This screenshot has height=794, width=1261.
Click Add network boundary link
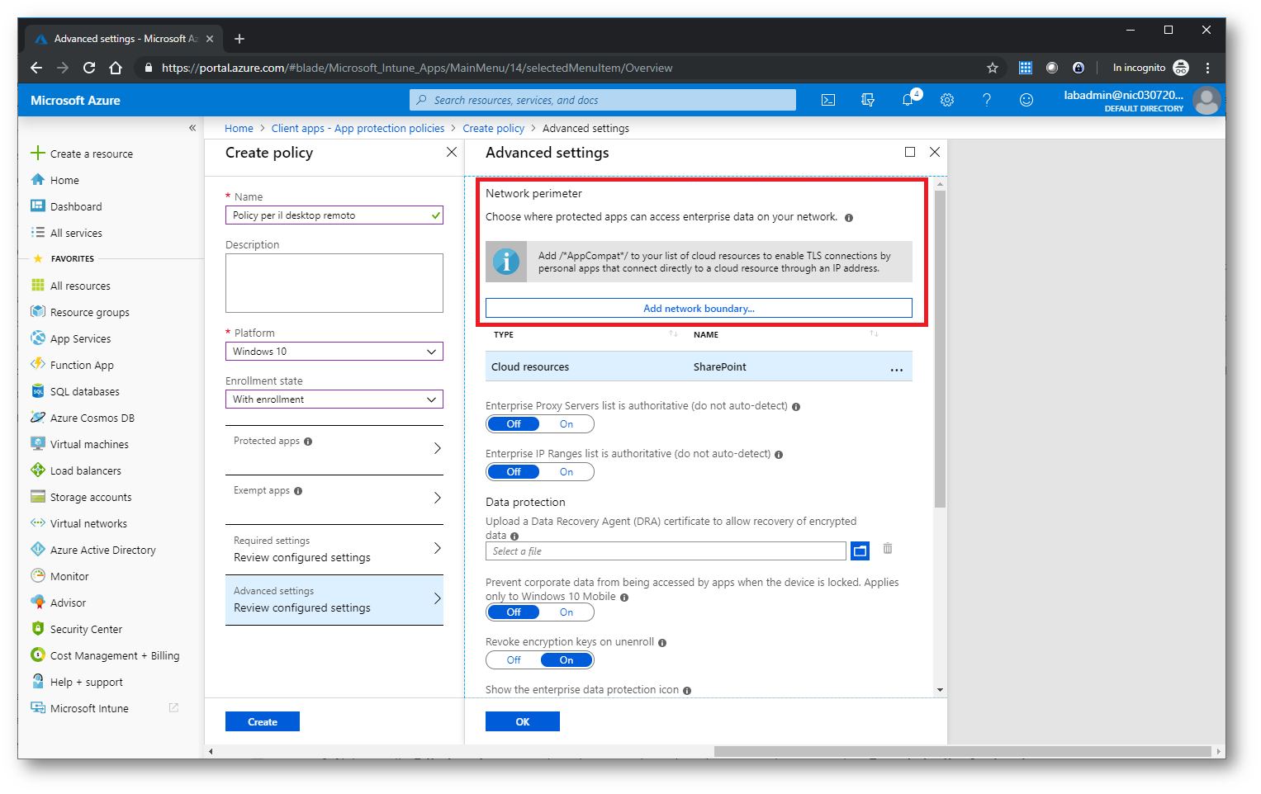(699, 309)
